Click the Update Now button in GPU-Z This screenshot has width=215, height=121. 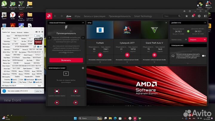[x=39, y=91]
